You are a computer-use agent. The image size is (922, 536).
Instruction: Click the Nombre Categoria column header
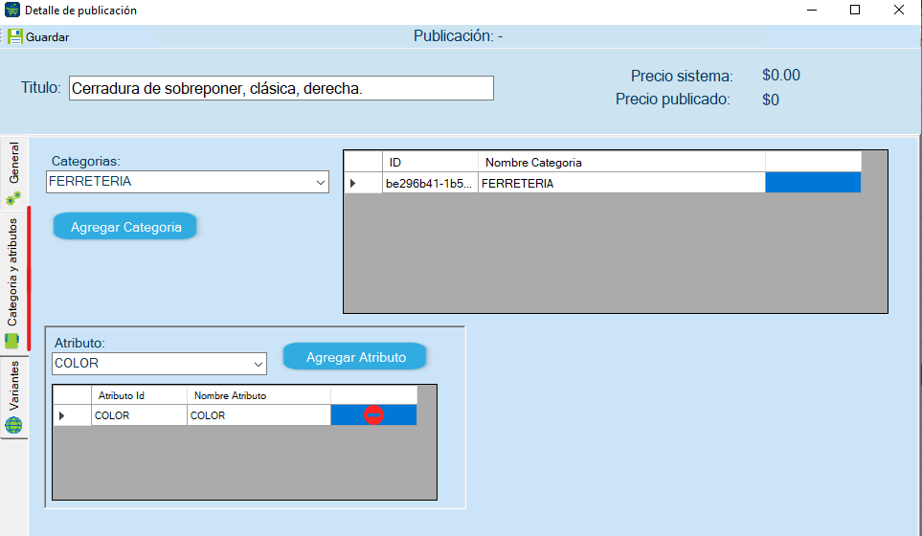pos(621,162)
